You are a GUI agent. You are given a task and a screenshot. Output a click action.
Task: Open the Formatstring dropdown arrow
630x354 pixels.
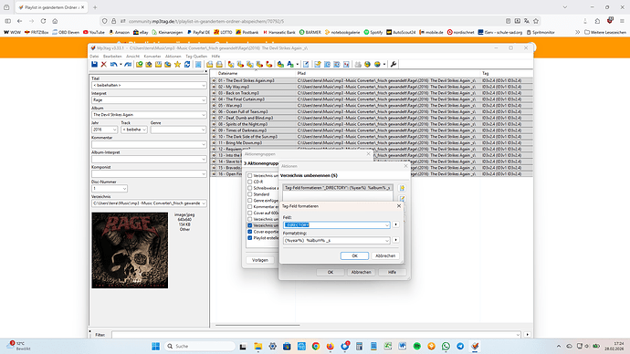(x=387, y=241)
